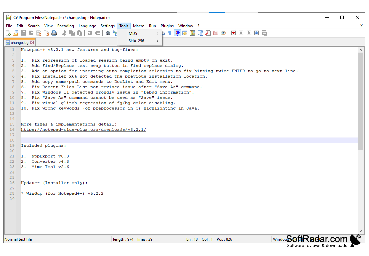Click the Paste clipboard icon

point(80,33)
